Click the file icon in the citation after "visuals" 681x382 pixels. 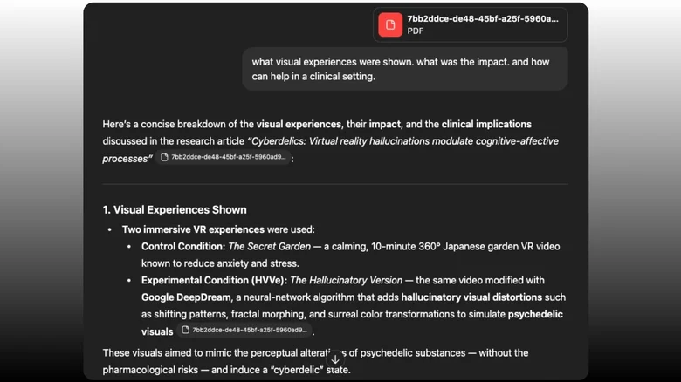(185, 331)
